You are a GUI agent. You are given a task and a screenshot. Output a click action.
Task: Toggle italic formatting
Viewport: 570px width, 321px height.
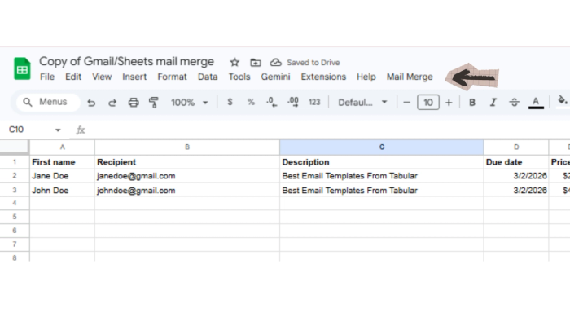coord(493,103)
